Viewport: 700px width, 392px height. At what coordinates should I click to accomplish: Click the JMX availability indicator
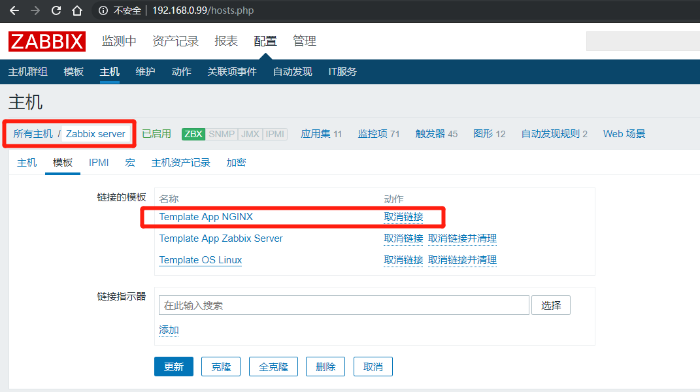[242, 134]
